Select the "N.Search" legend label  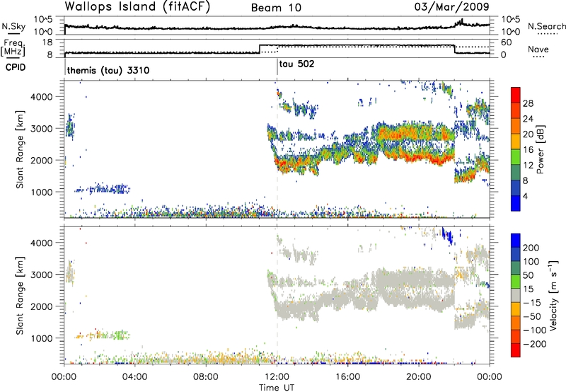tap(546, 26)
